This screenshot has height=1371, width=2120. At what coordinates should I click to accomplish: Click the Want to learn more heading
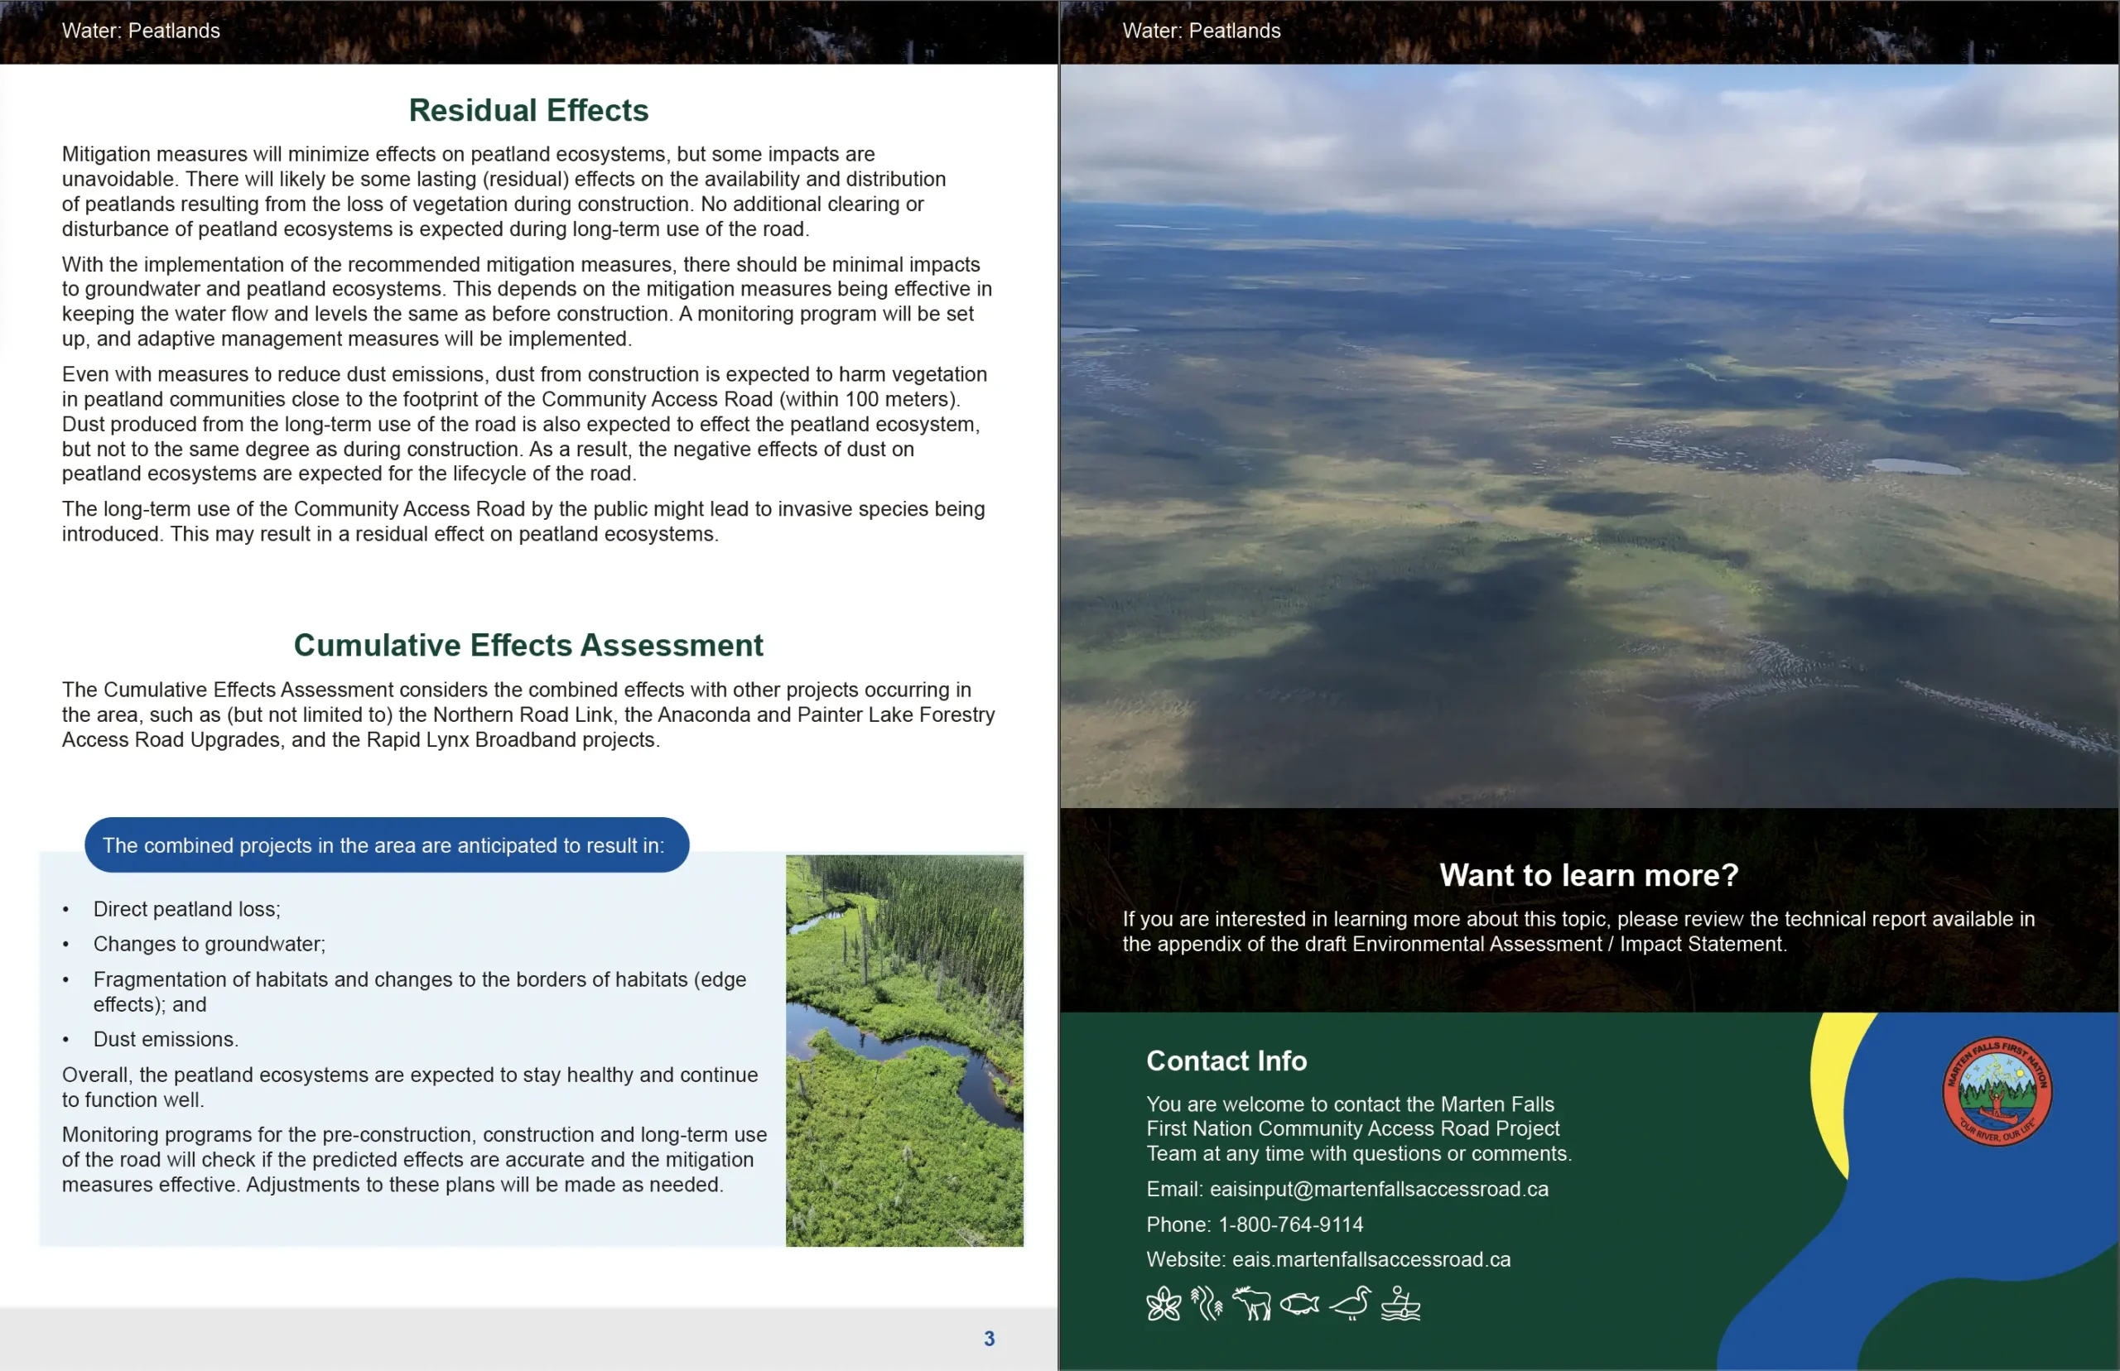(1588, 875)
